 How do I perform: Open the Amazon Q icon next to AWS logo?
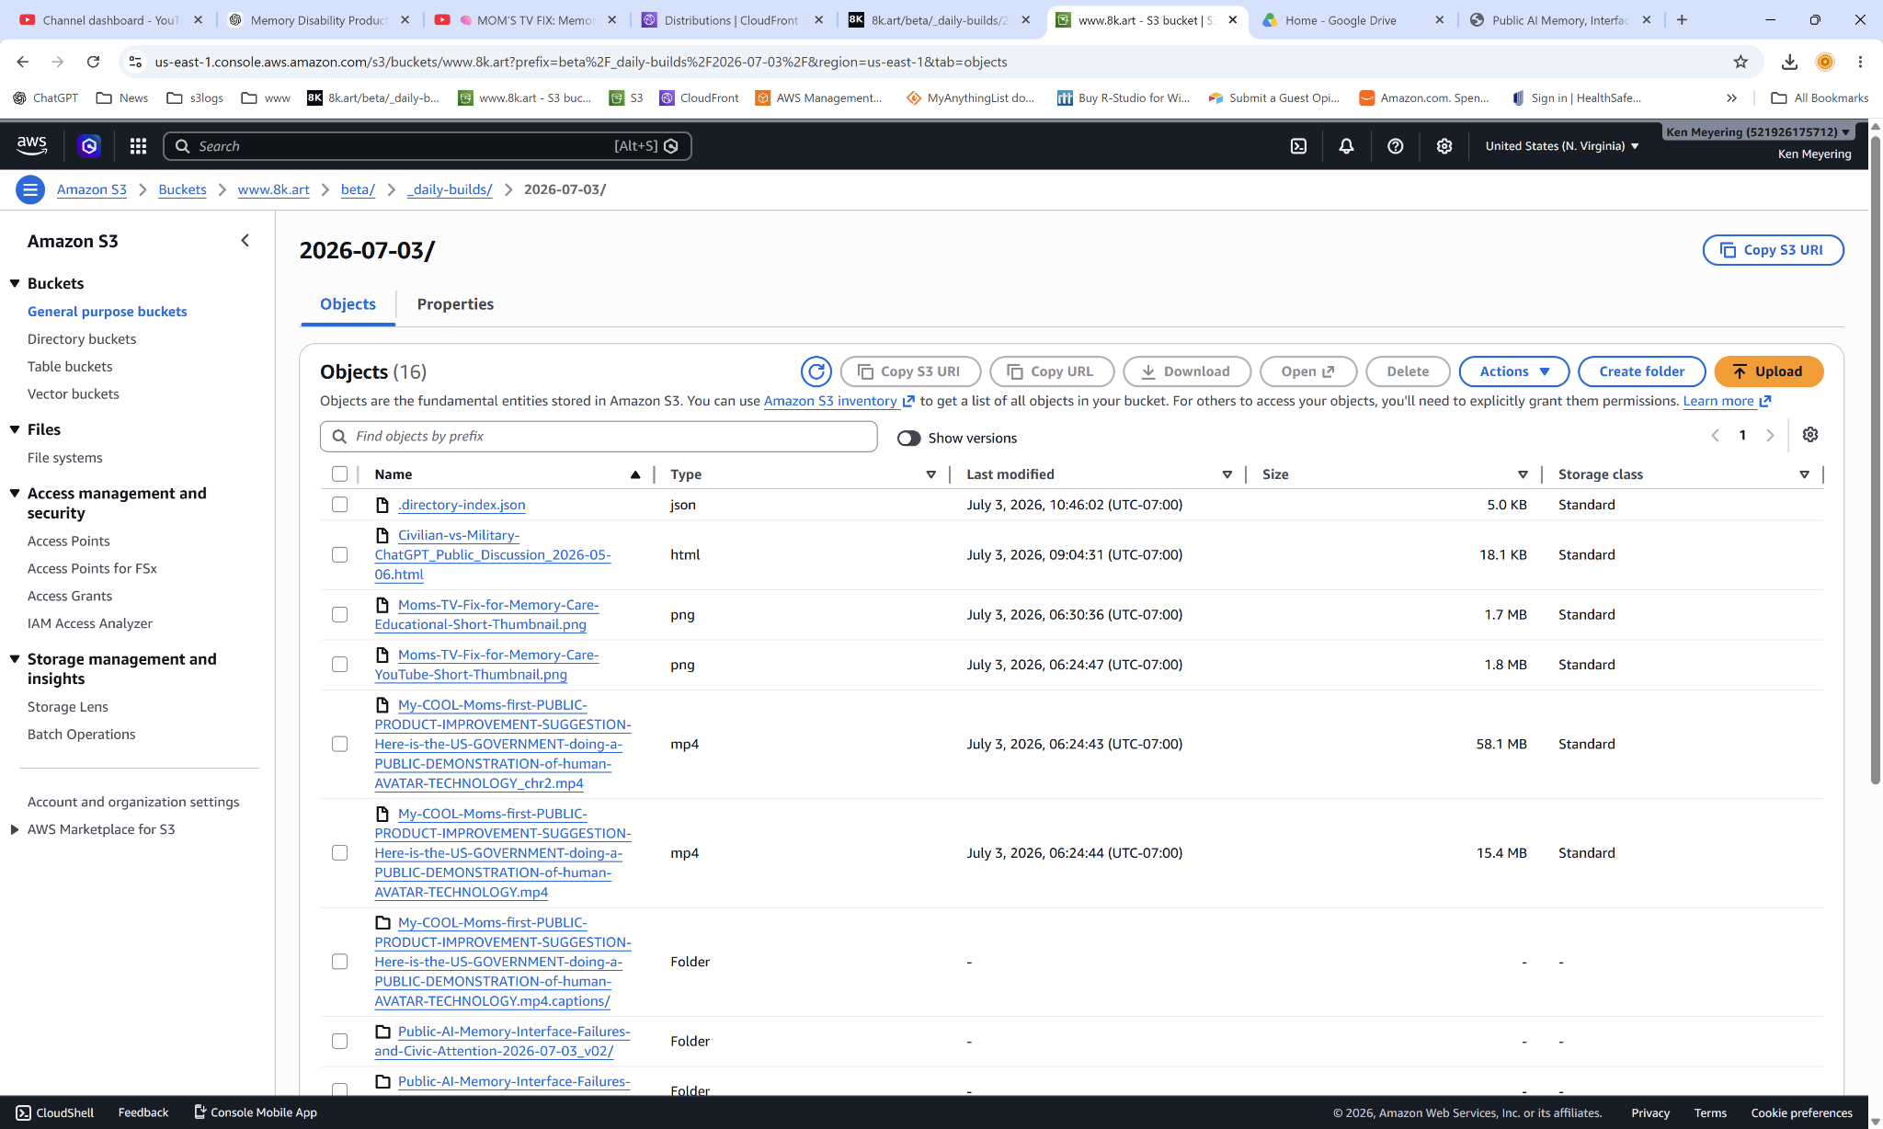[89, 145]
